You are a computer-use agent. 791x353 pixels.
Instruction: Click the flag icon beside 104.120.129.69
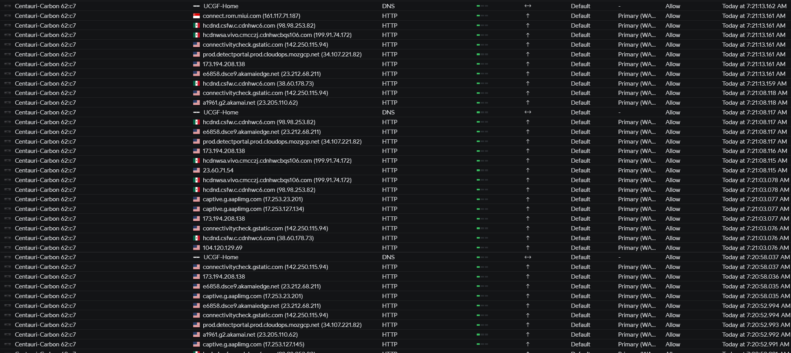[x=196, y=248]
